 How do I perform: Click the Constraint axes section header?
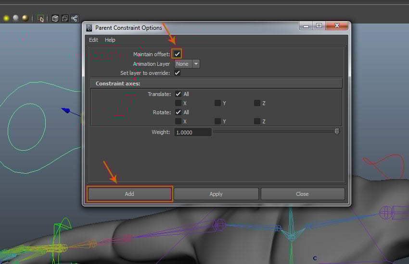pos(216,84)
